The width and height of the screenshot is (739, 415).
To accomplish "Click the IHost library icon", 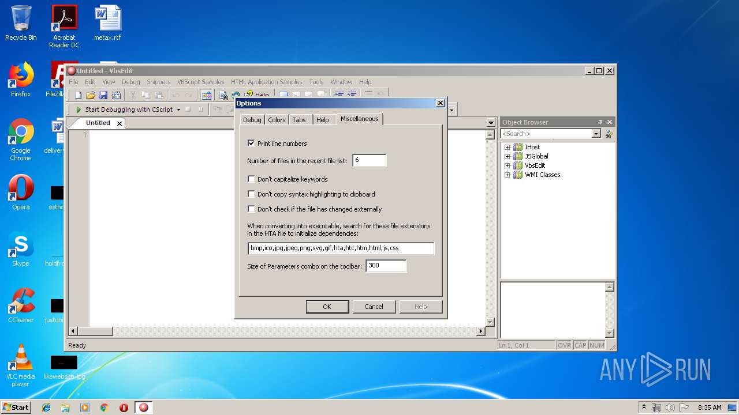I will (518, 147).
